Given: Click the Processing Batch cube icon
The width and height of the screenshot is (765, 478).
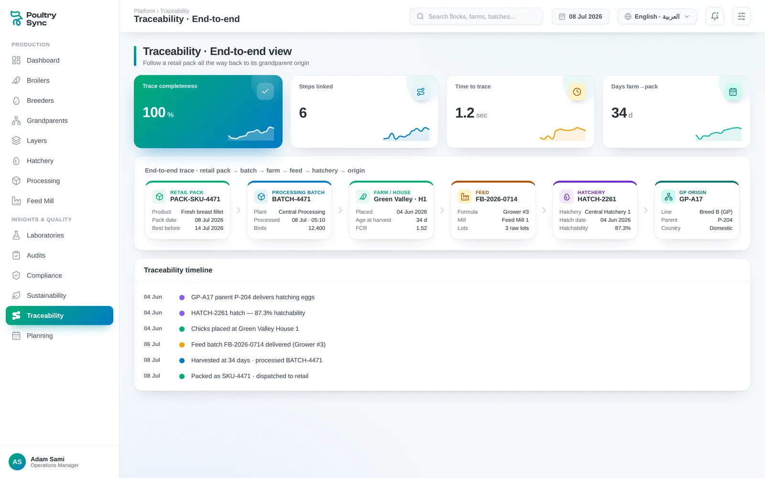Looking at the screenshot, I should pos(261,196).
